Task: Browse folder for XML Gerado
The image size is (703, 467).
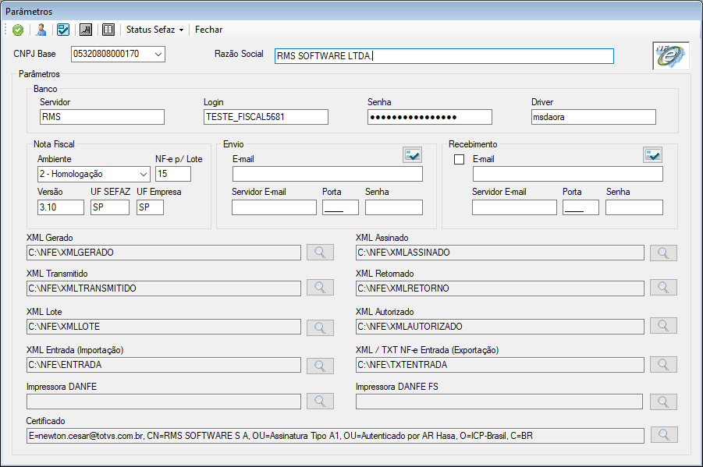Action: (320, 253)
